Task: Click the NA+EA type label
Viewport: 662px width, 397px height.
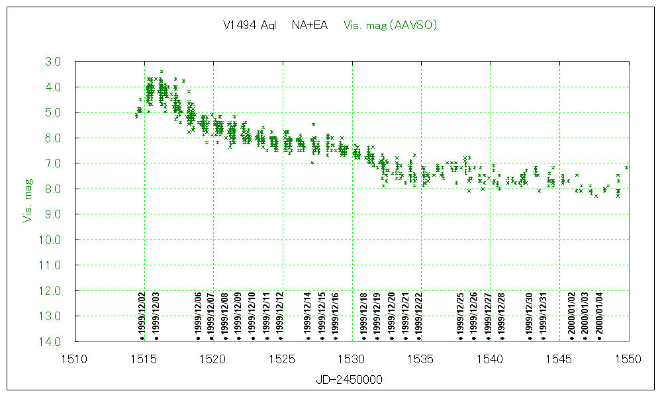Action: [x=309, y=26]
